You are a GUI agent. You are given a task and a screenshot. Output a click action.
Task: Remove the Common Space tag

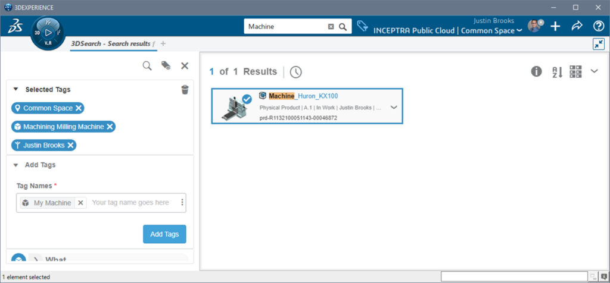pyautogui.click(x=79, y=108)
